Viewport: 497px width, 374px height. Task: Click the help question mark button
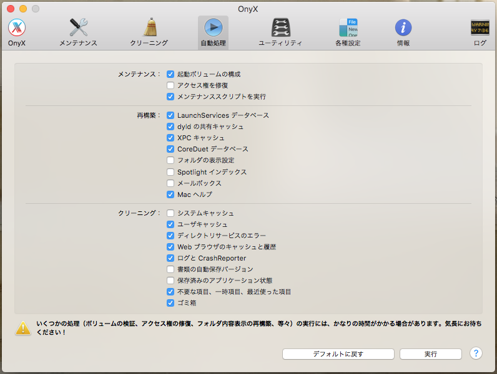[x=476, y=353]
